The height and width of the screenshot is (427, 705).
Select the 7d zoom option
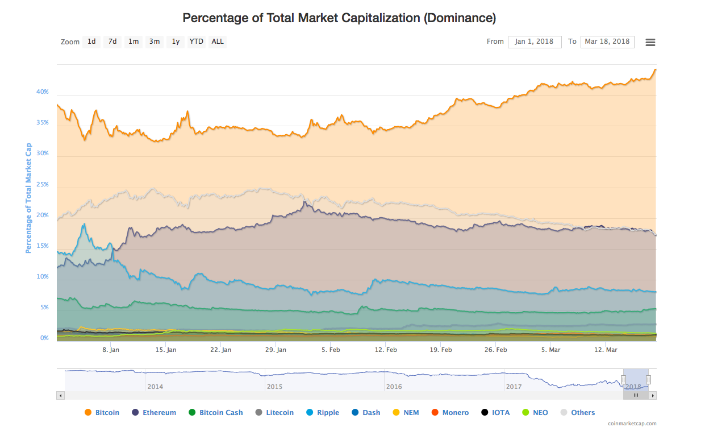[112, 42]
